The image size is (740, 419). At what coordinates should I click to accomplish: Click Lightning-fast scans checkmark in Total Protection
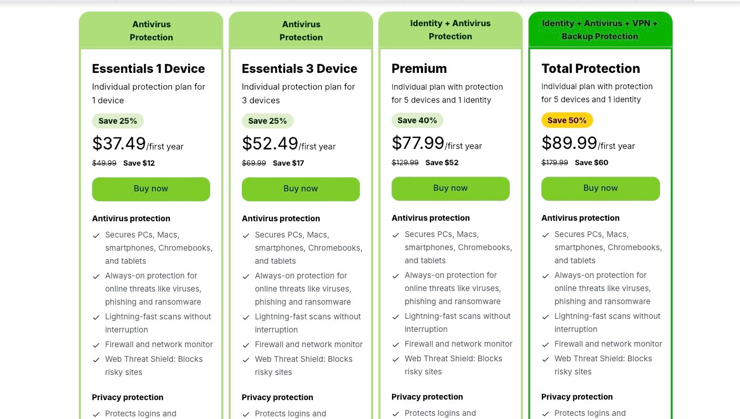(546, 317)
